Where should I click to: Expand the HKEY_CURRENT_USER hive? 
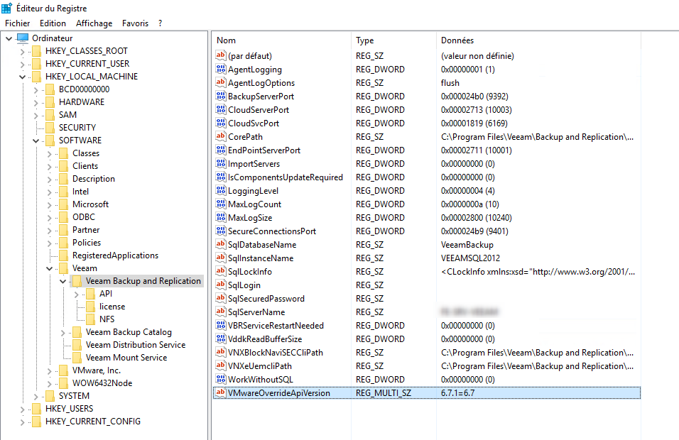pos(23,64)
